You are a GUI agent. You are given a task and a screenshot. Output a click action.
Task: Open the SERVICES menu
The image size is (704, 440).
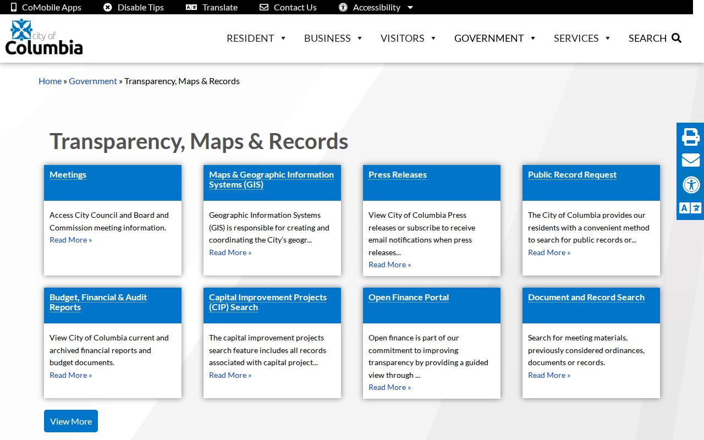point(576,38)
